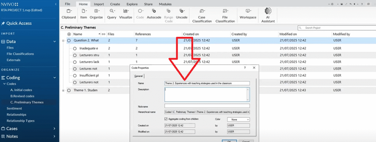Screen dimensions: 376x142
Task: Click the pencil edit icon in the title bar
Action: (346, 4)
